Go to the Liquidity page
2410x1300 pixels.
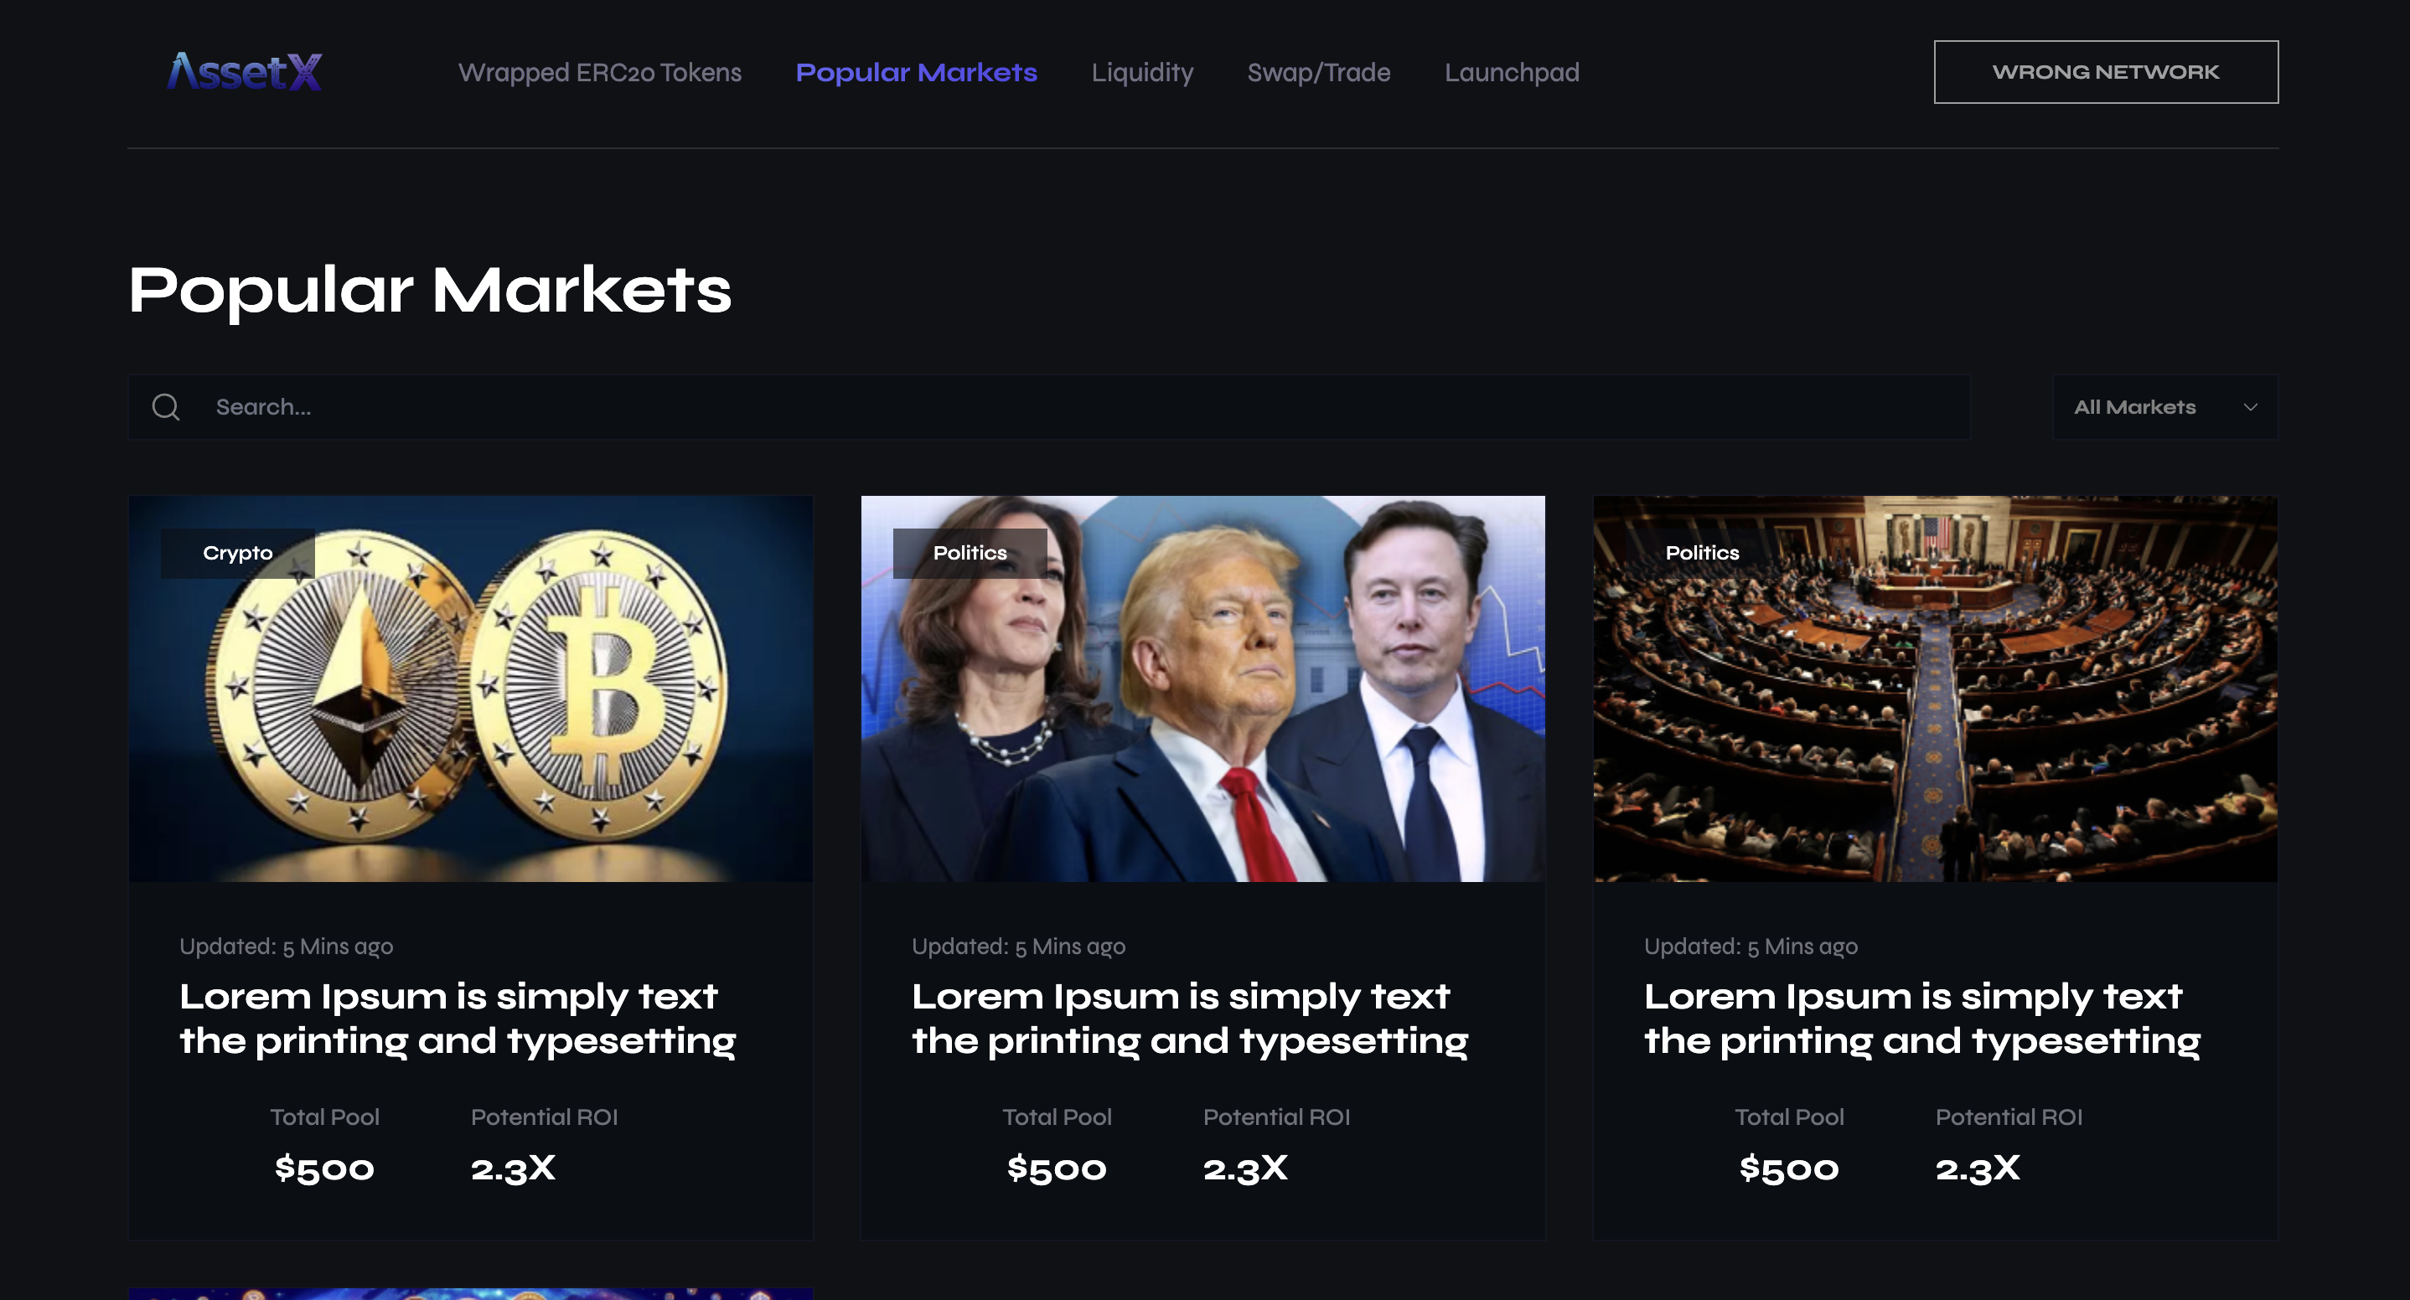1142,72
